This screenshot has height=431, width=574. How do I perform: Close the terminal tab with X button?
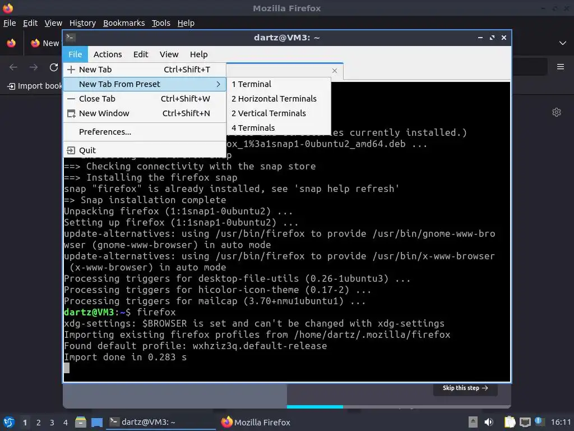[x=335, y=71]
